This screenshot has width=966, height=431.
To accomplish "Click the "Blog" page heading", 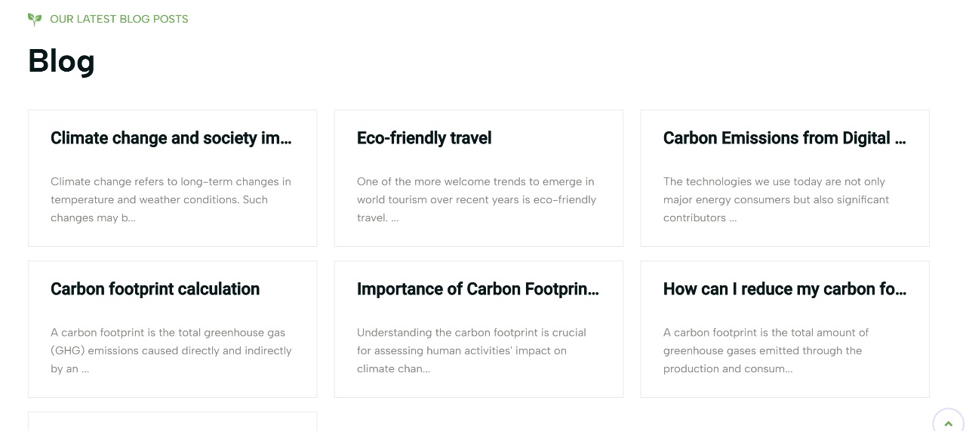I will pyautogui.click(x=61, y=60).
